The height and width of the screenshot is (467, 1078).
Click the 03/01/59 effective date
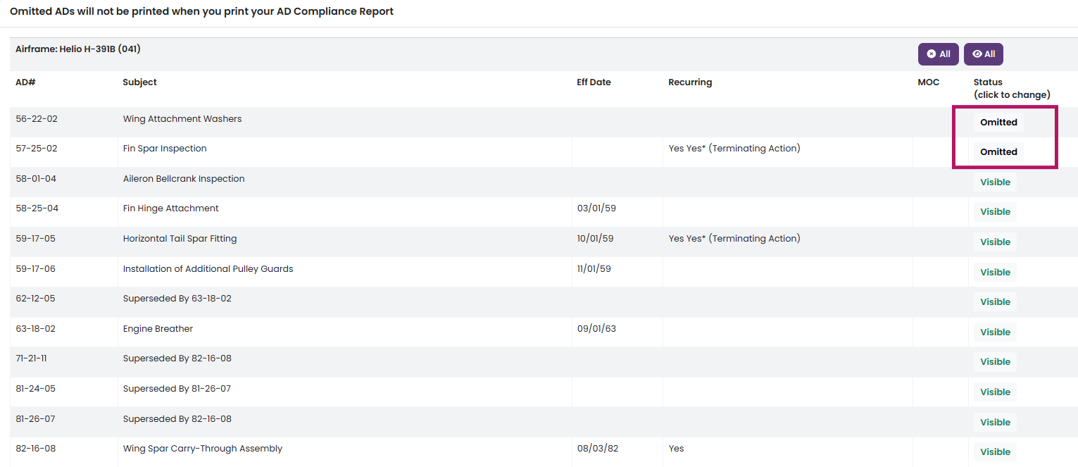click(596, 208)
